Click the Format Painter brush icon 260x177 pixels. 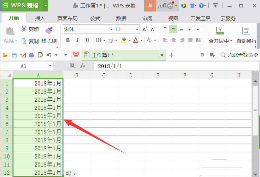point(49,30)
